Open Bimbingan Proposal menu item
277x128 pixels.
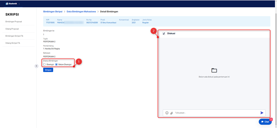coord(14,21)
